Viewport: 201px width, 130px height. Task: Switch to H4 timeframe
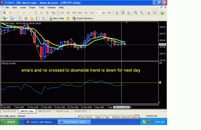[92, 13]
